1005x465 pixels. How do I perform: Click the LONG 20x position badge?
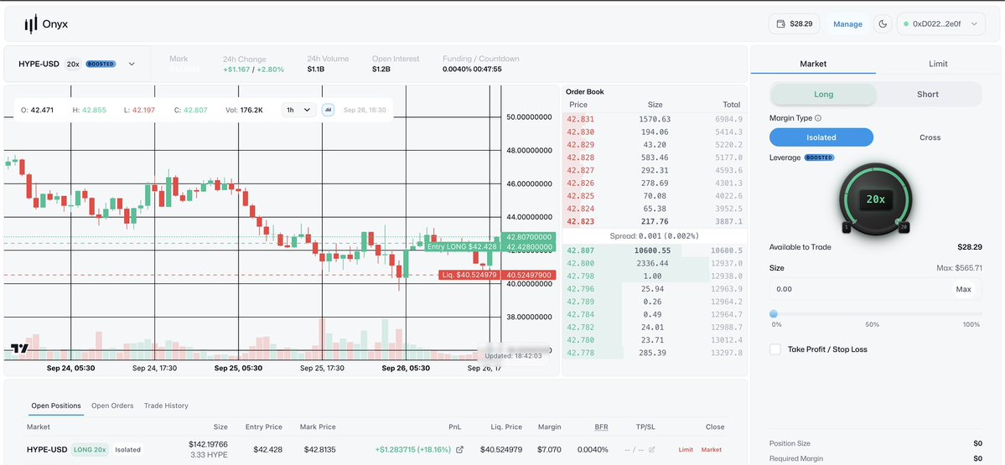coord(91,450)
